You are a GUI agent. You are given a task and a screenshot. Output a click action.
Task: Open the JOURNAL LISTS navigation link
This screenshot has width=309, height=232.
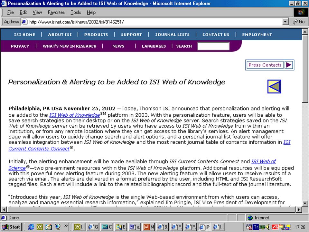(x=172, y=34)
